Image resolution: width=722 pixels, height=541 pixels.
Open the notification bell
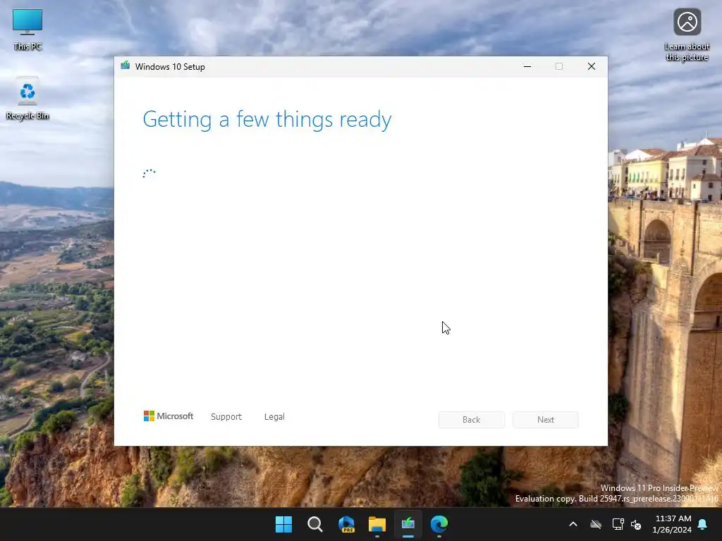(703, 524)
